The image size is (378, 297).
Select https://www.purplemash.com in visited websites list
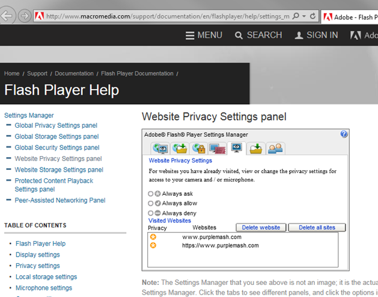[221, 246]
